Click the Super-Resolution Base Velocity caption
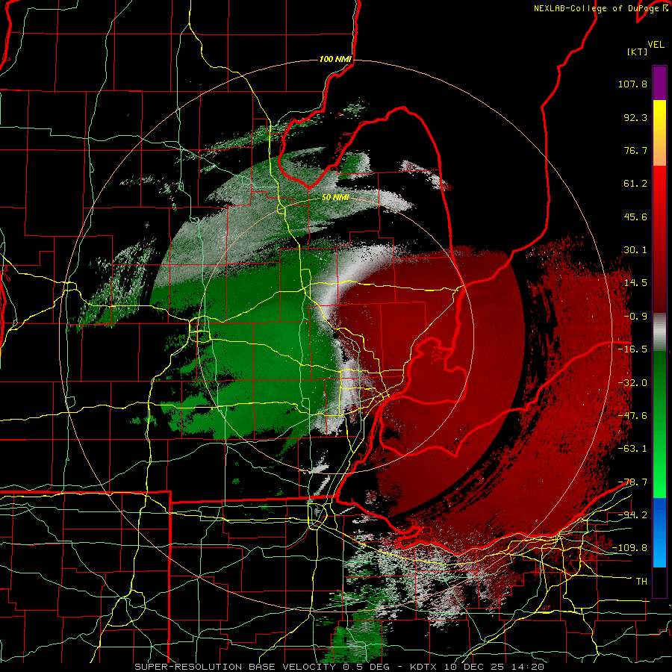The image size is (672, 672). pos(340,667)
